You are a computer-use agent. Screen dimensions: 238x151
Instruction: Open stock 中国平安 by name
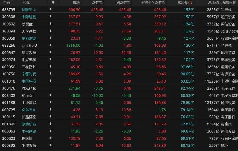(29, 81)
